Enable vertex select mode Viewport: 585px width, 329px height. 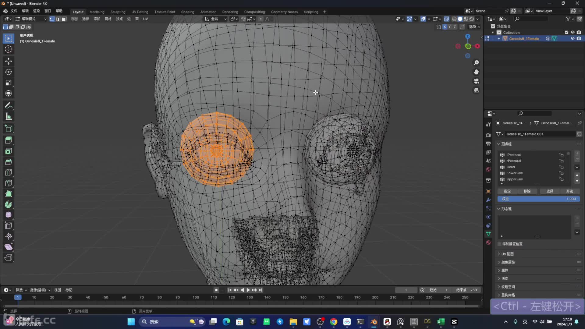[x=52, y=19]
